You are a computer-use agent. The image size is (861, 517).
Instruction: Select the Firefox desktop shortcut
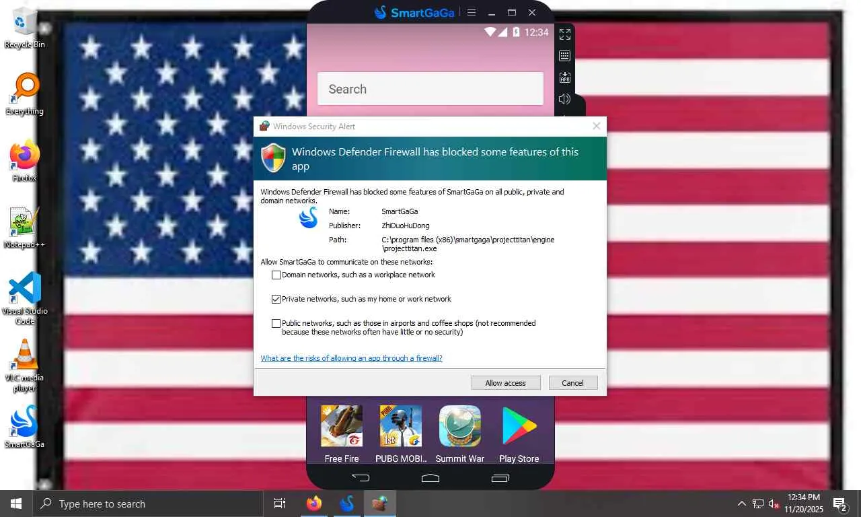pos(25,161)
